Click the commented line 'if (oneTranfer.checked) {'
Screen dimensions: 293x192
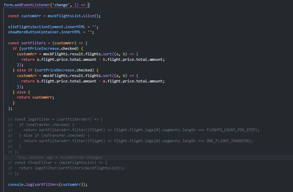(x=41, y=125)
